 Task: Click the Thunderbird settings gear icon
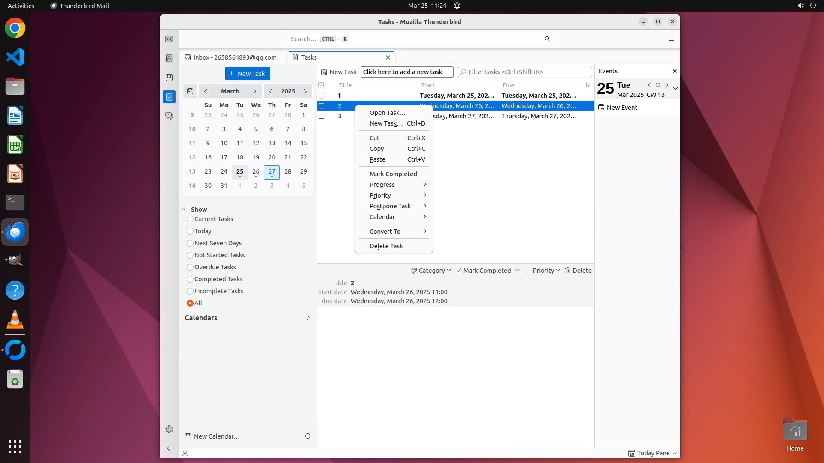click(169, 429)
